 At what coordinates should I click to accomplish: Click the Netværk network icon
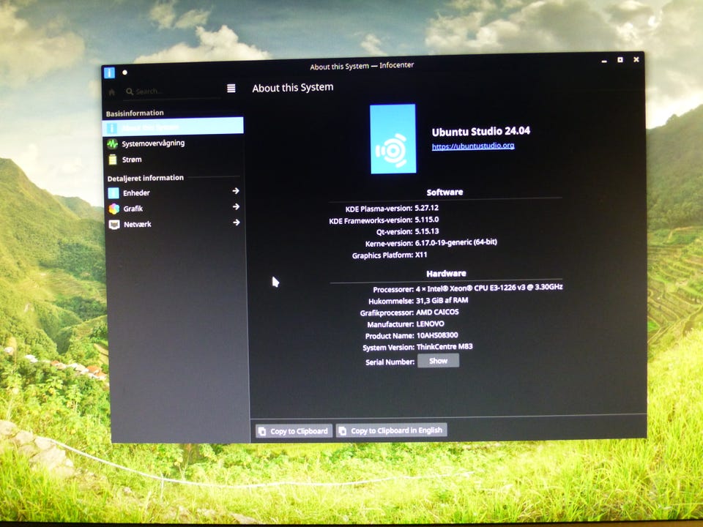click(114, 225)
